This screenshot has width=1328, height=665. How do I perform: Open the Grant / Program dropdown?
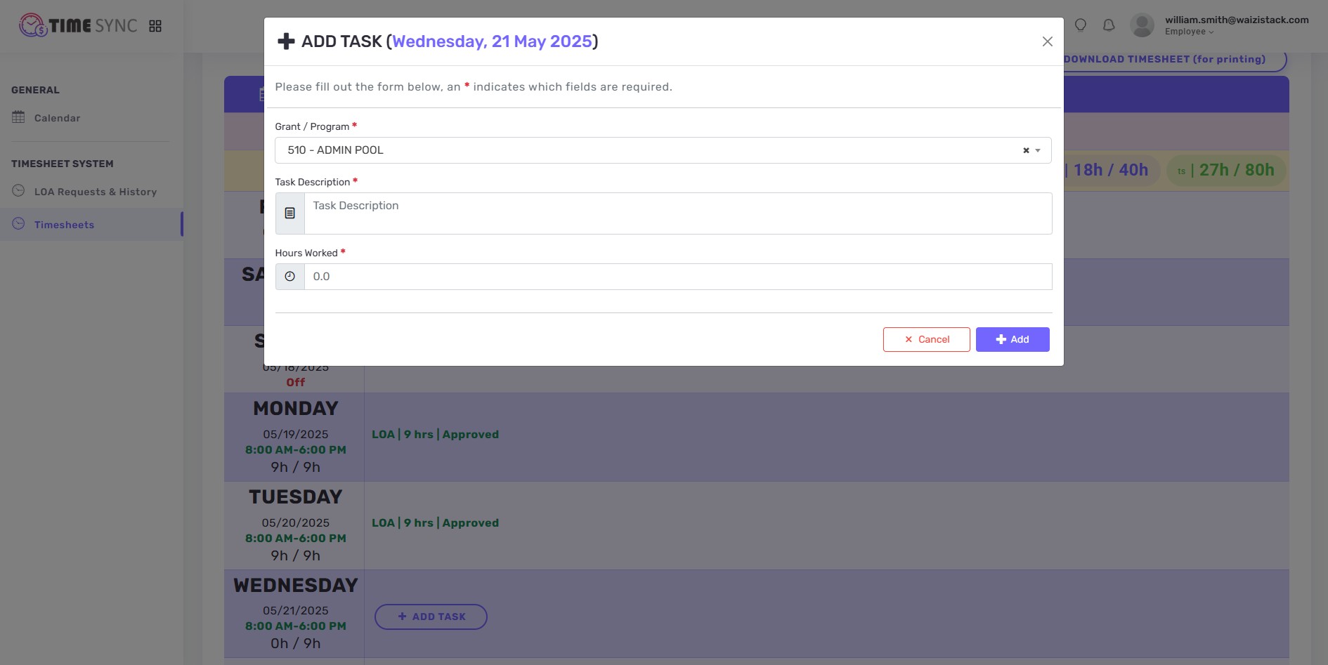tap(632, 150)
